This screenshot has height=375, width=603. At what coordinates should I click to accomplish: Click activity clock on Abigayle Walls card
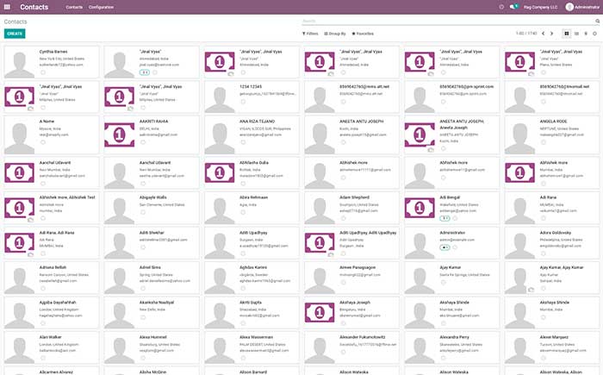(143, 212)
